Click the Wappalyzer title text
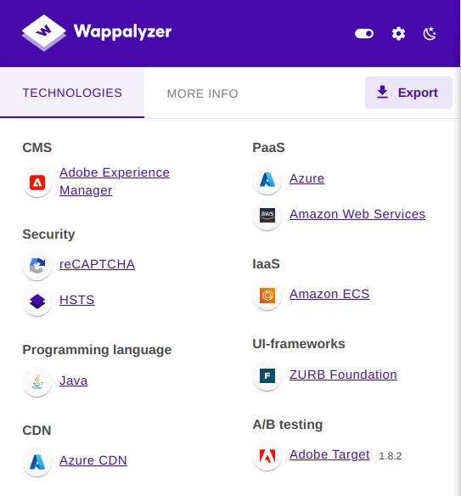Image resolution: width=461 pixels, height=496 pixels. pyautogui.click(x=123, y=32)
